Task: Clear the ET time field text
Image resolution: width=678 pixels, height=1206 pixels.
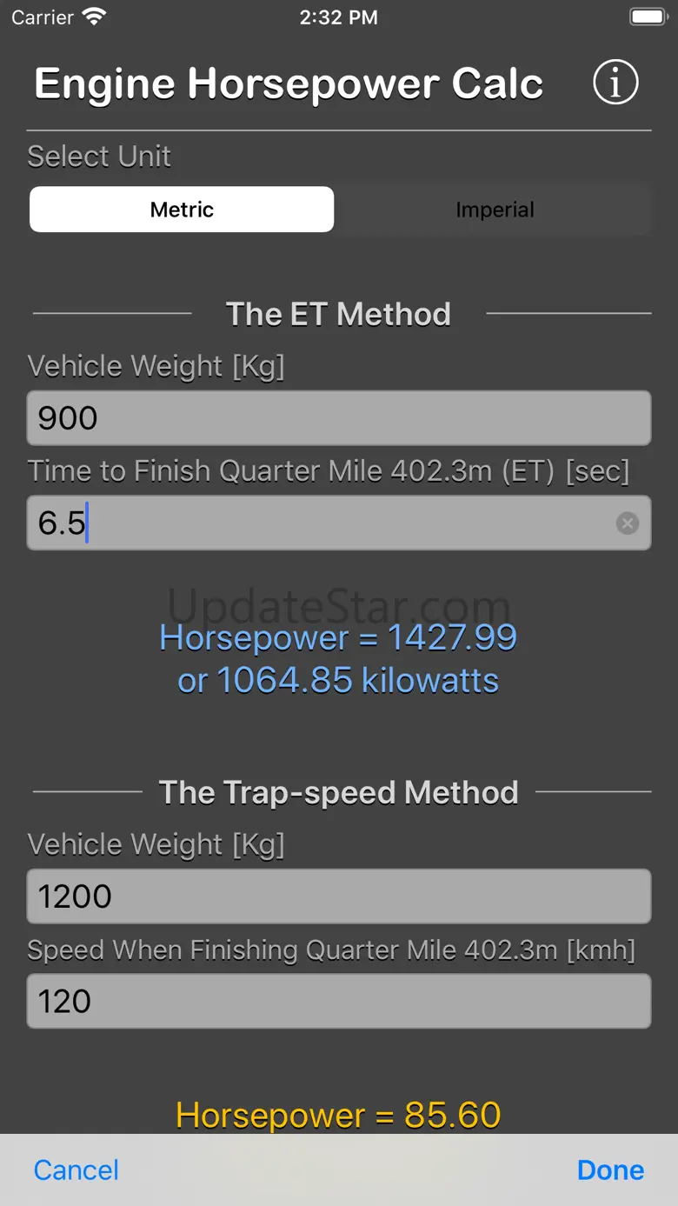Action: 627,523
